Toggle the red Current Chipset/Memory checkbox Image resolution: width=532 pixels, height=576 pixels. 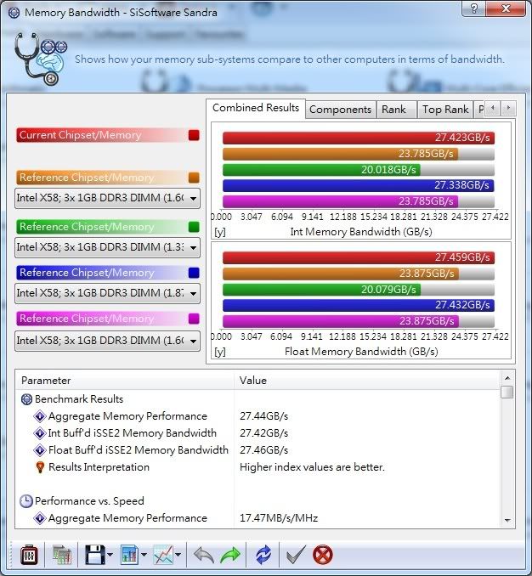(194, 135)
